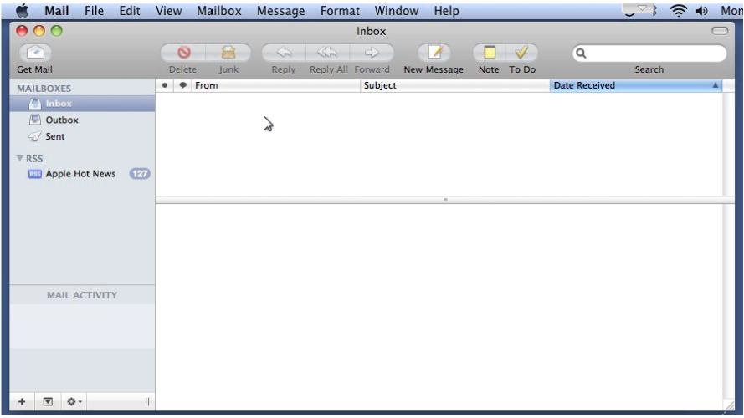Open the gear action menu
The height and width of the screenshot is (418, 744).
(74, 402)
